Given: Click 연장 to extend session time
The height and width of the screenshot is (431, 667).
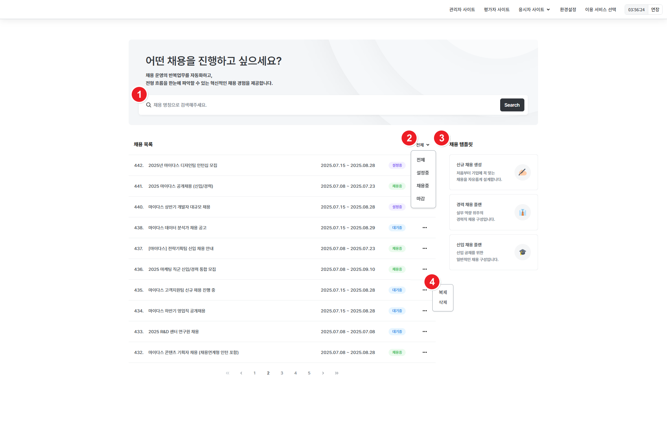Looking at the screenshot, I should click(x=655, y=10).
